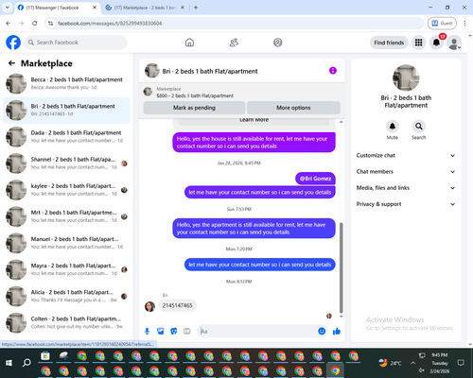The image size is (473, 378).
Task: Record a voice clip microphone icon
Action: (147, 331)
